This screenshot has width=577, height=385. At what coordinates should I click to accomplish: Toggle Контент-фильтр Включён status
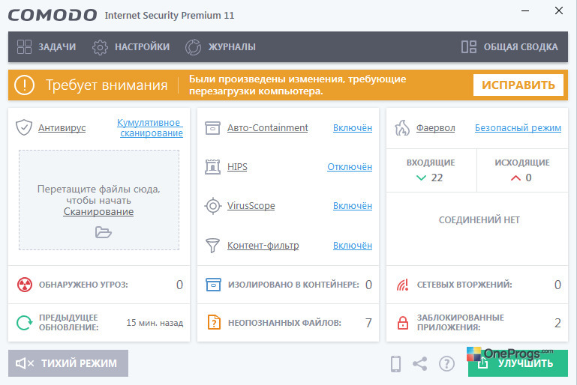point(353,246)
